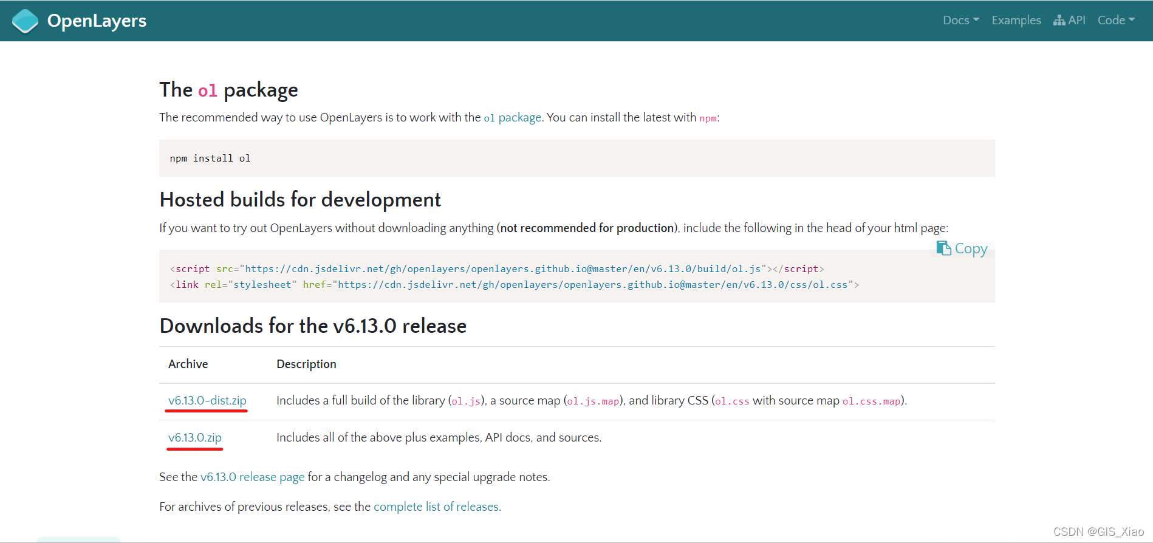Click the OpenLayers brand title
This screenshot has height=543, width=1153.
click(97, 21)
